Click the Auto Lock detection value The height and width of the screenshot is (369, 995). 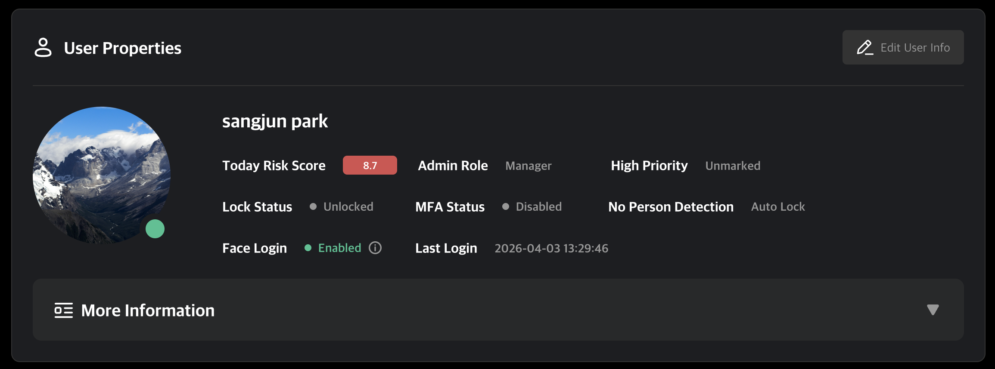tap(778, 207)
